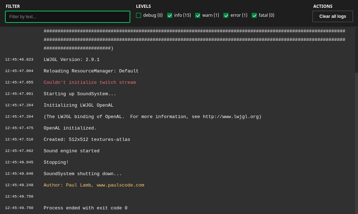Select the "OpenAL initialized." log entry
Image resolution: width=358 pixels, height=214 pixels.
[x=70, y=128]
